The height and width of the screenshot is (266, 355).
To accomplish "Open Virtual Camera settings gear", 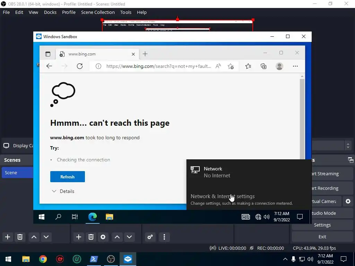I will coord(348,201).
